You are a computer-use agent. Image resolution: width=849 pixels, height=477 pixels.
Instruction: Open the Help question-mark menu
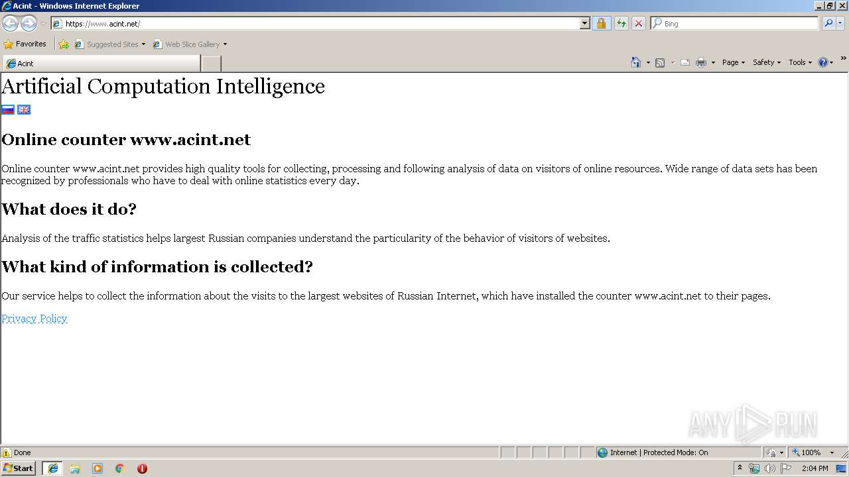coord(826,62)
